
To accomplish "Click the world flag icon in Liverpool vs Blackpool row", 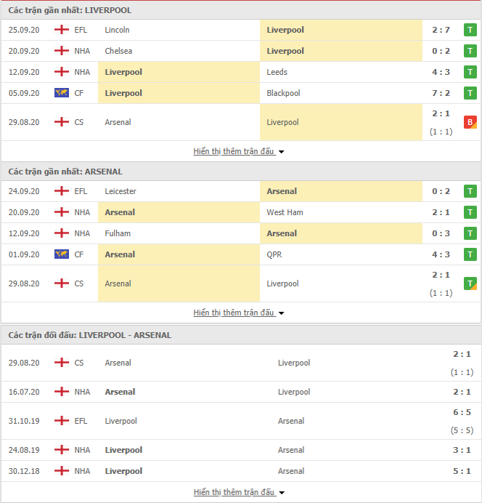I will coord(62,93).
